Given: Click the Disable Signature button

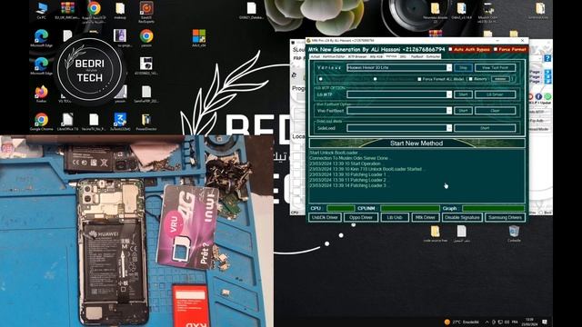Looking at the screenshot, I should [462, 218].
